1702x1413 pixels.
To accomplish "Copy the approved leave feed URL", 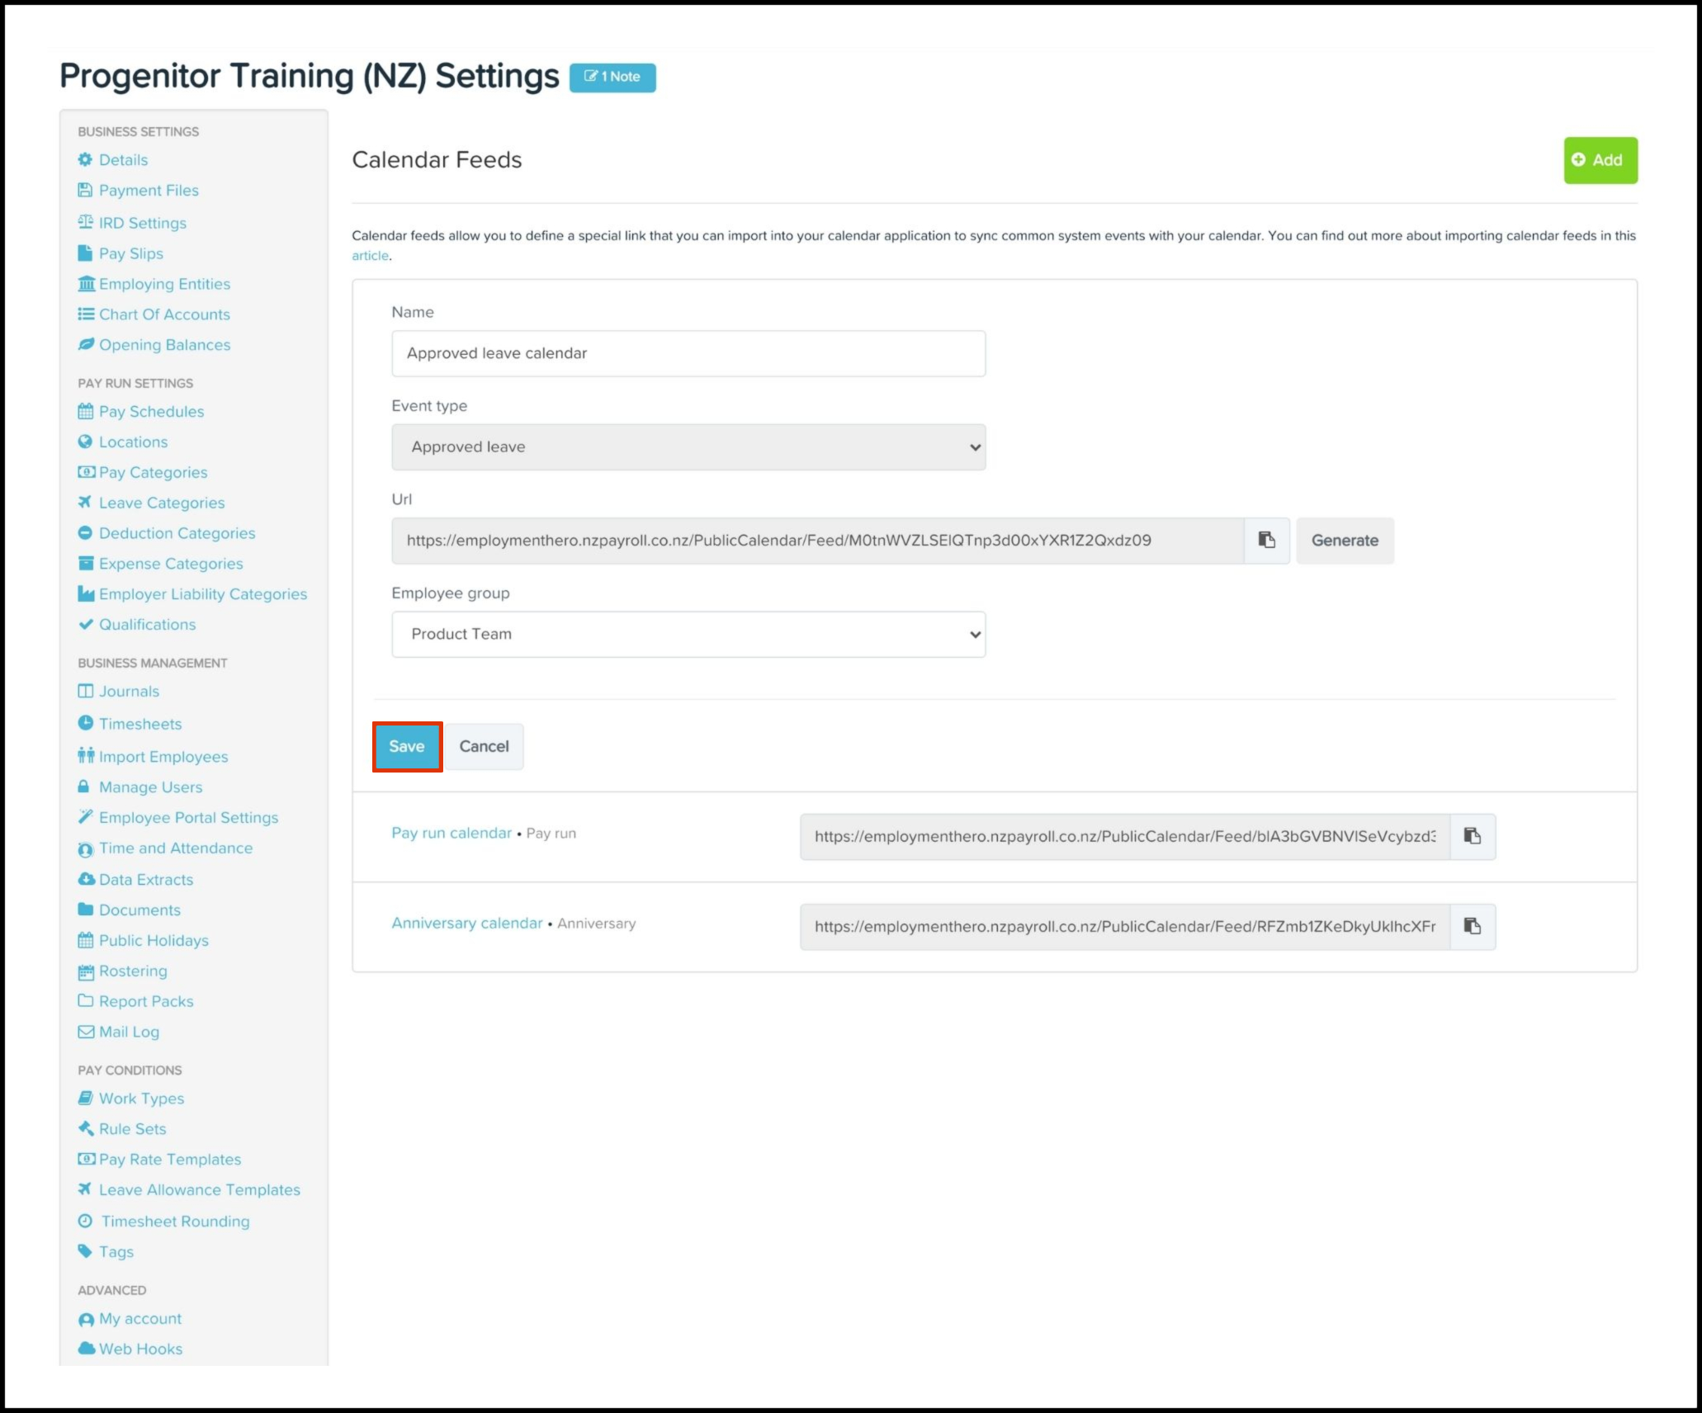I will click(1266, 541).
